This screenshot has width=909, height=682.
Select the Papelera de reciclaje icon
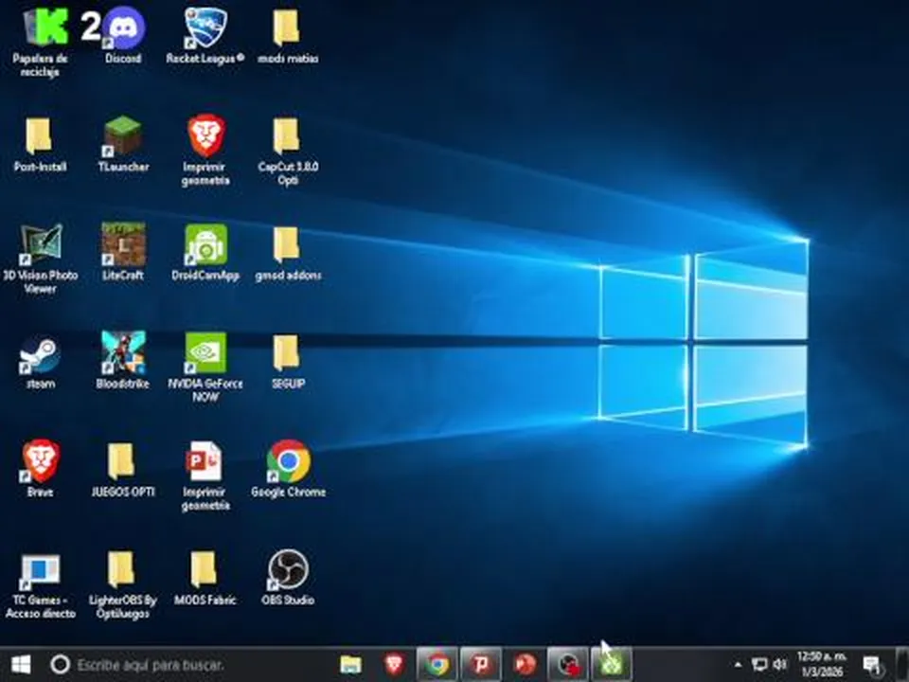point(40,43)
